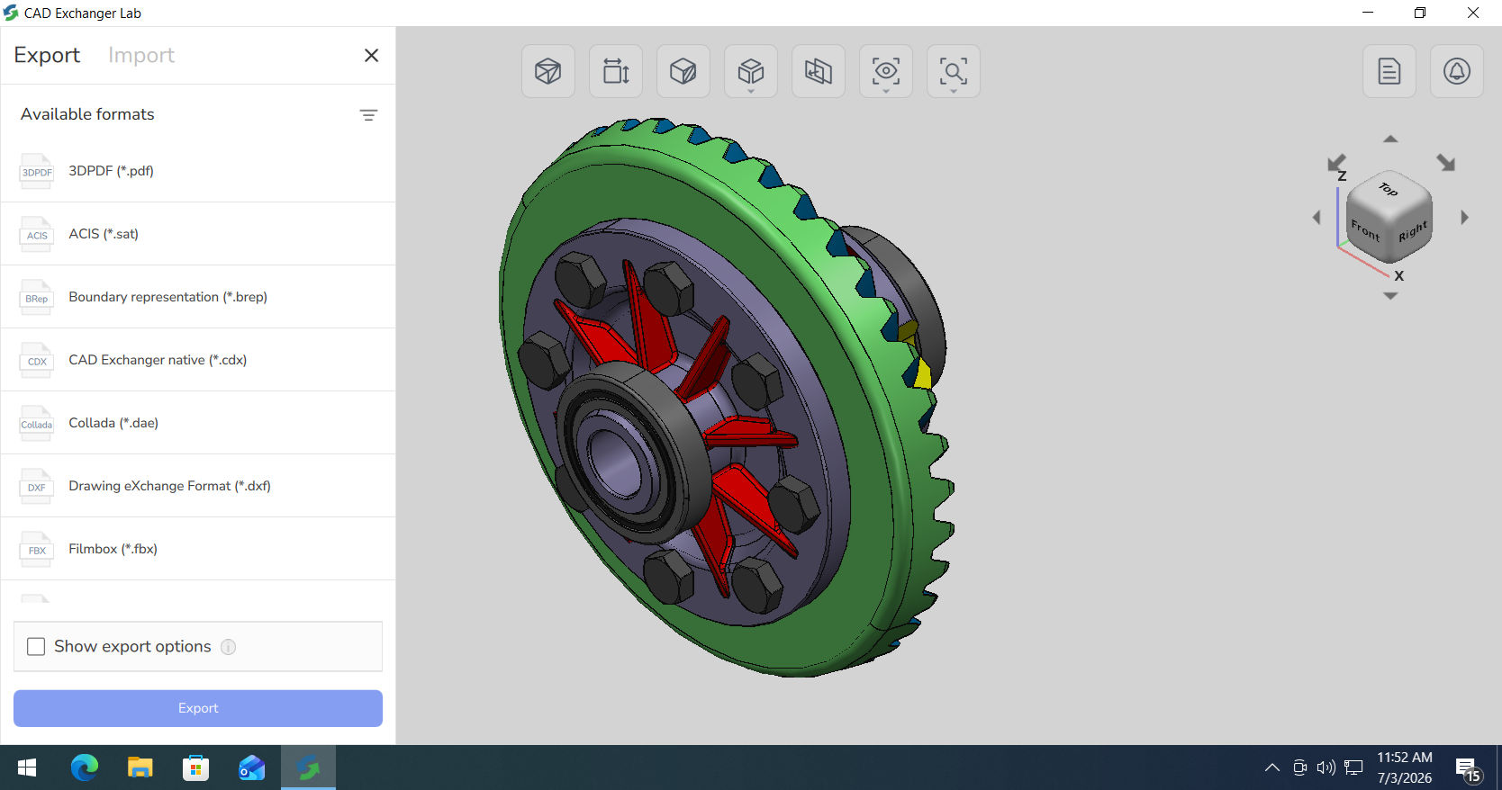The width and height of the screenshot is (1502, 790).
Task: Choose 3DPDF (*.pdf) format
Action: (x=198, y=171)
